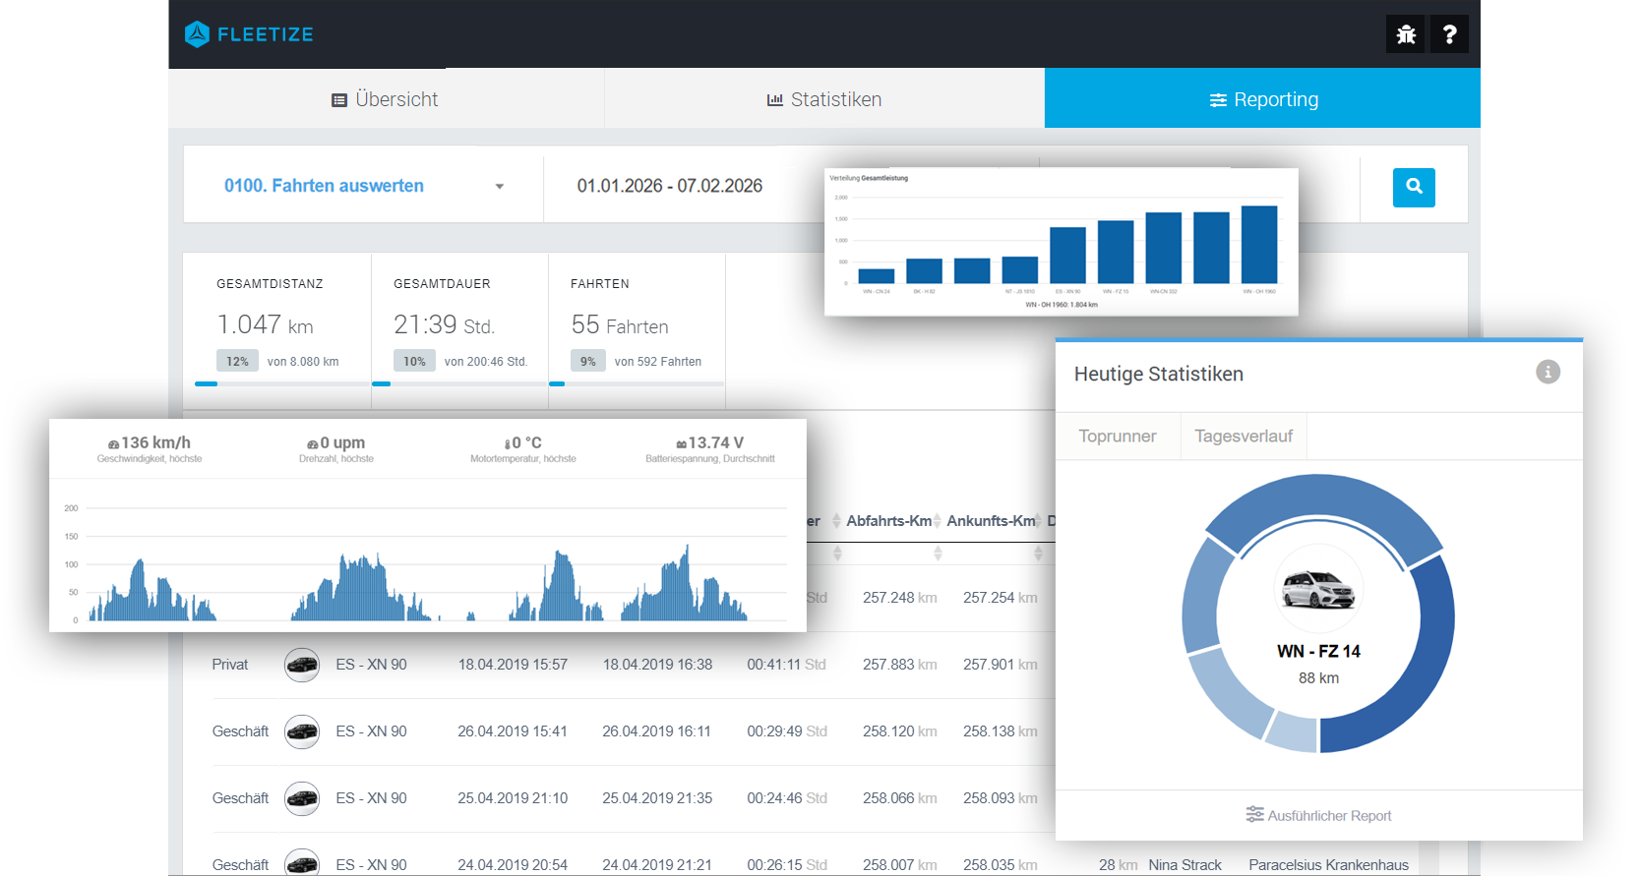
Task: Sort table by Ankunfts-Km column header
Action: tap(991, 521)
